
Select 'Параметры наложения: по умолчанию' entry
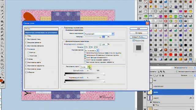(x=41, y=33)
